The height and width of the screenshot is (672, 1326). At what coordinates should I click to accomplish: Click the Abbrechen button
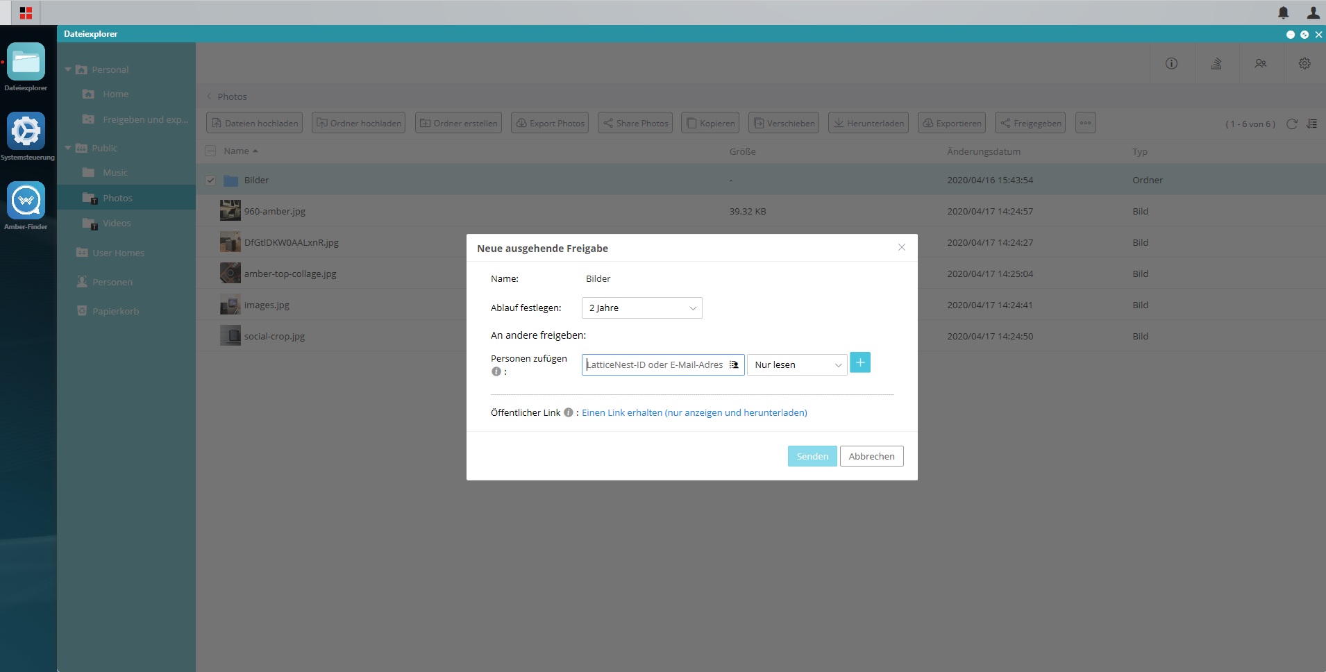coord(871,456)
